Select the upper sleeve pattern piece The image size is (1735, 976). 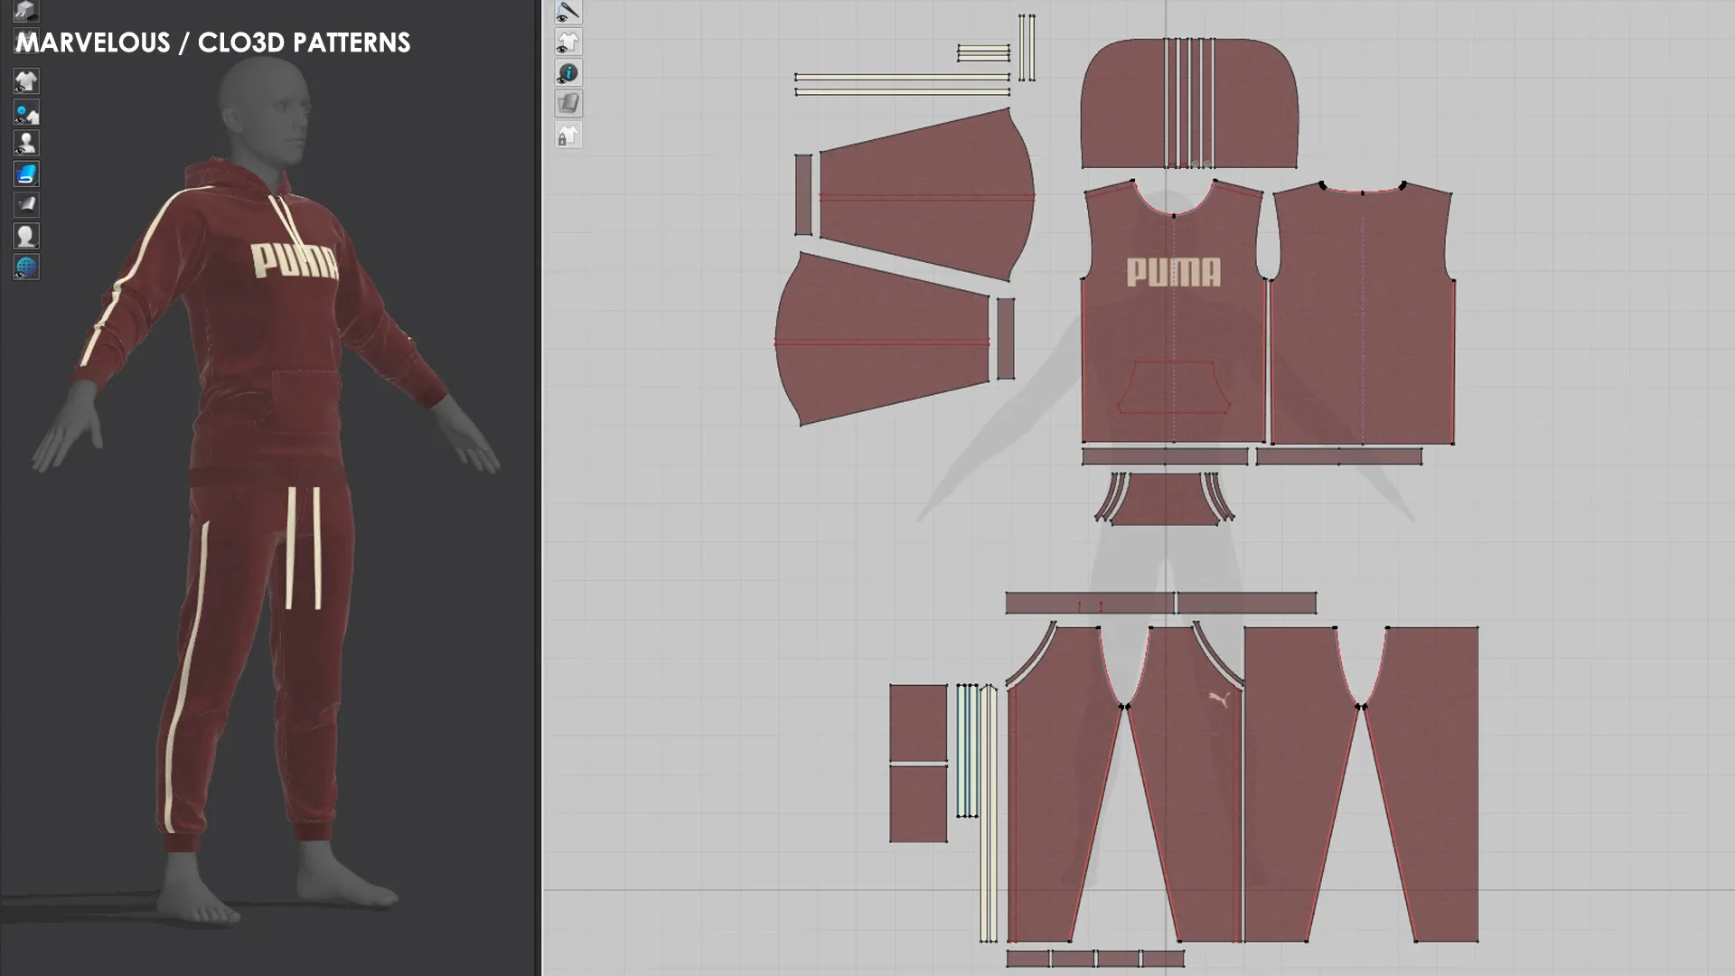click(927, 194)
